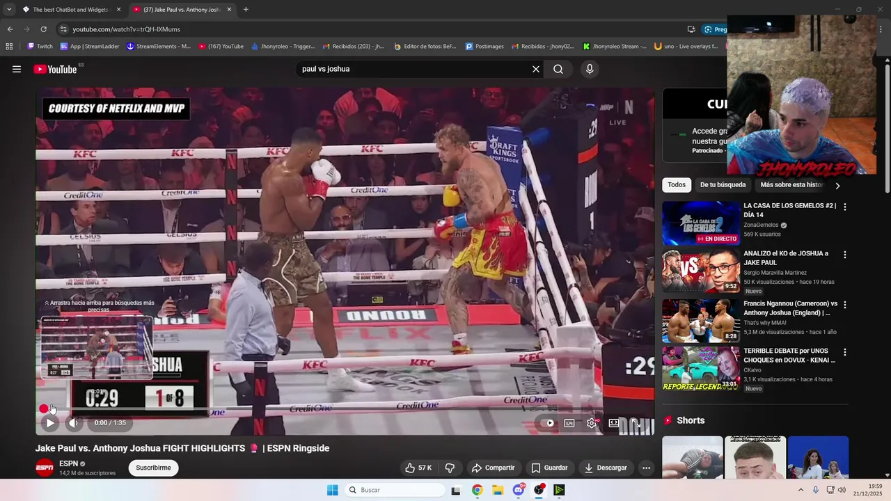Screen dimensions: 891x501
Task: Open Francis Ngannou vs Anthony Joshua thumbnail
Action: [x=701, y=321]
